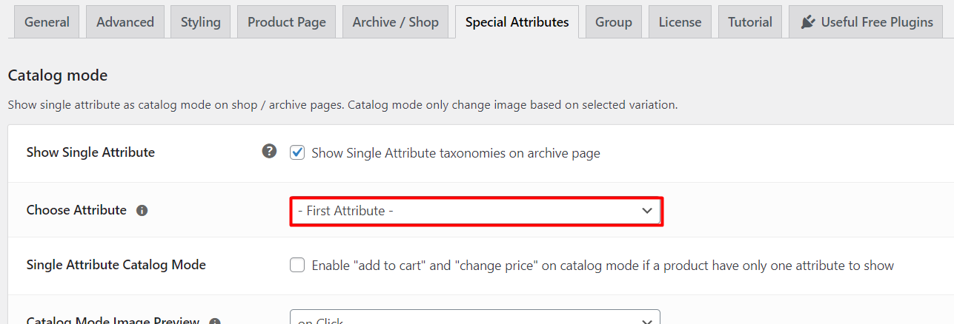Viewport: 954px width, 324px height.
Task: Click the 'Enable add to cart' checkbox label text
Action: pos(603,265)
